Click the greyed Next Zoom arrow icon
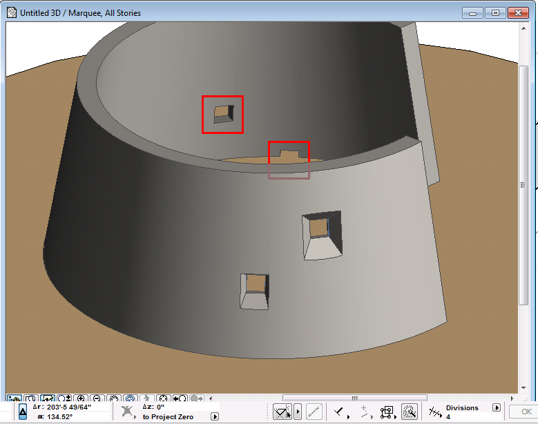Viewport: 538px width, 424px height. coord(196,398)
